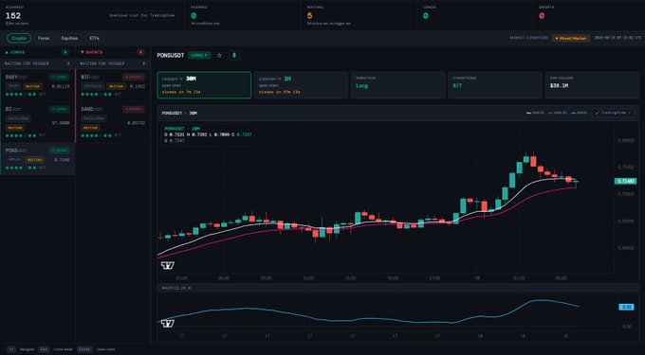
Task: Click the longs count badge in the LONGS header
Action: click(x=65, y=52)
